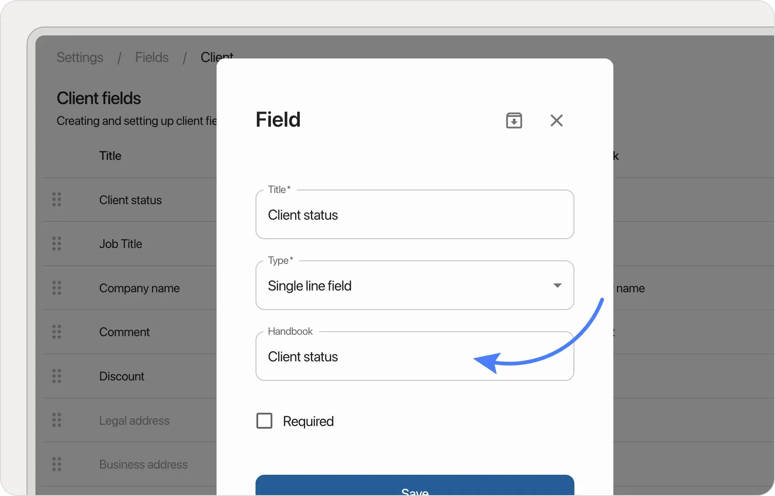Save the field configuration
Image resolution: width=775 pixels, height=496 pixels.
[415, 488]
